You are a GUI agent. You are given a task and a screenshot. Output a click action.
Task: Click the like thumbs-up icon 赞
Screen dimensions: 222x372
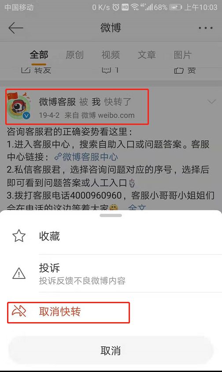pyautogui.click(x=179, y=70)
